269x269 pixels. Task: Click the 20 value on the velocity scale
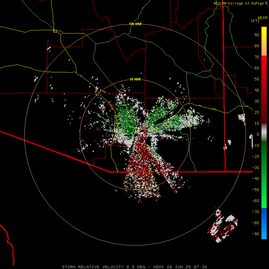(257, 112)
